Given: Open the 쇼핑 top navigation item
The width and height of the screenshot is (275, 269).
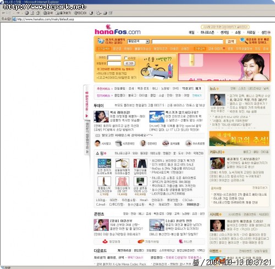Looking at the screenshot, I should click(238, 33).
